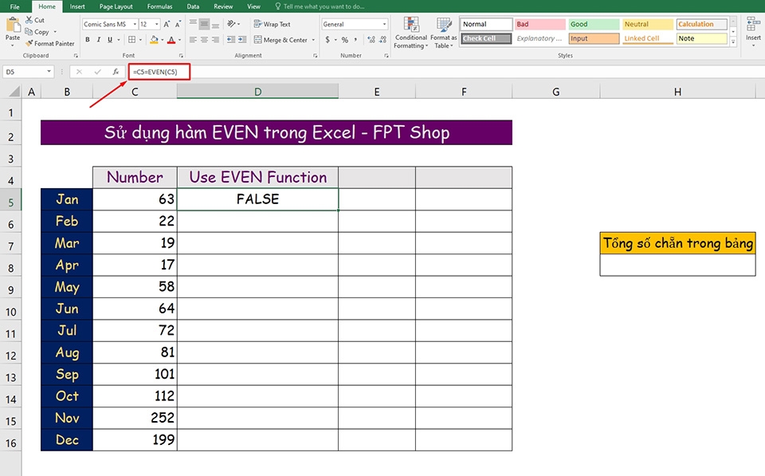The height and width of the screenshot is (476, 765).
Task: Click the Paste clipboard icon
Action: click(x=13, y=25)
